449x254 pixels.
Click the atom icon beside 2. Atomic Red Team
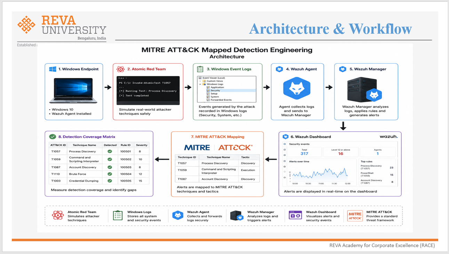coord(121,69)
